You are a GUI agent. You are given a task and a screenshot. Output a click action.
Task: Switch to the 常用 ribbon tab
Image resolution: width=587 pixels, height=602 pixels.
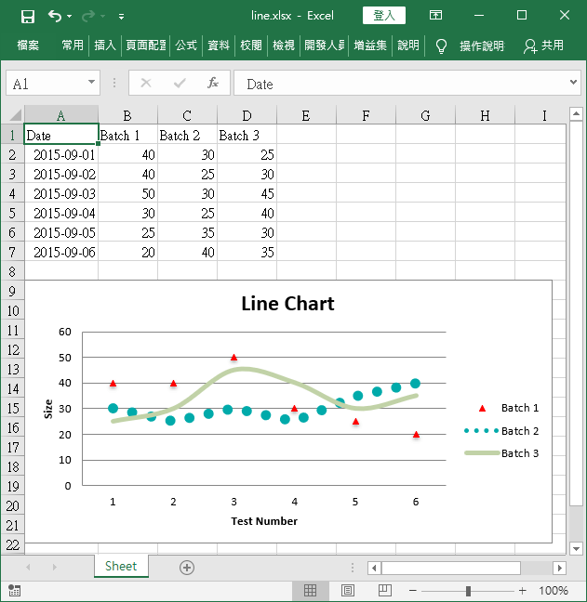click(x=73, y=46)
